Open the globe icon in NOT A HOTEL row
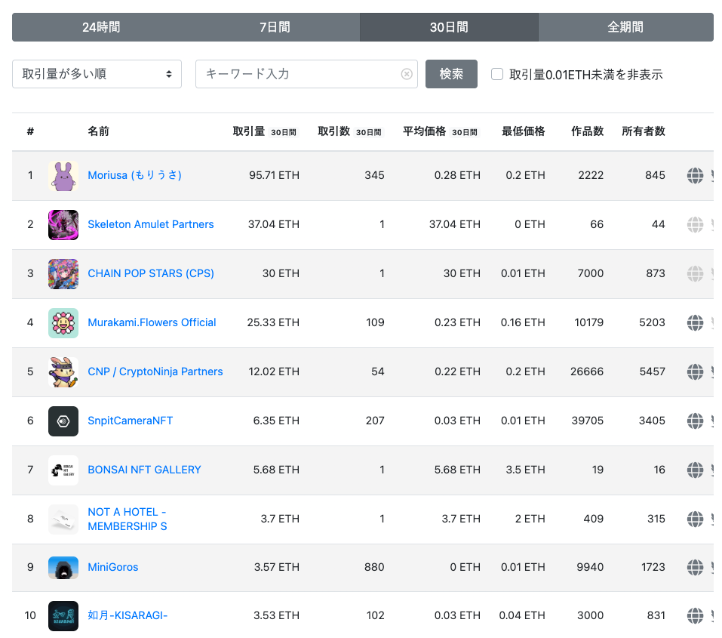 pyautogui.click(x=695, y=519)
